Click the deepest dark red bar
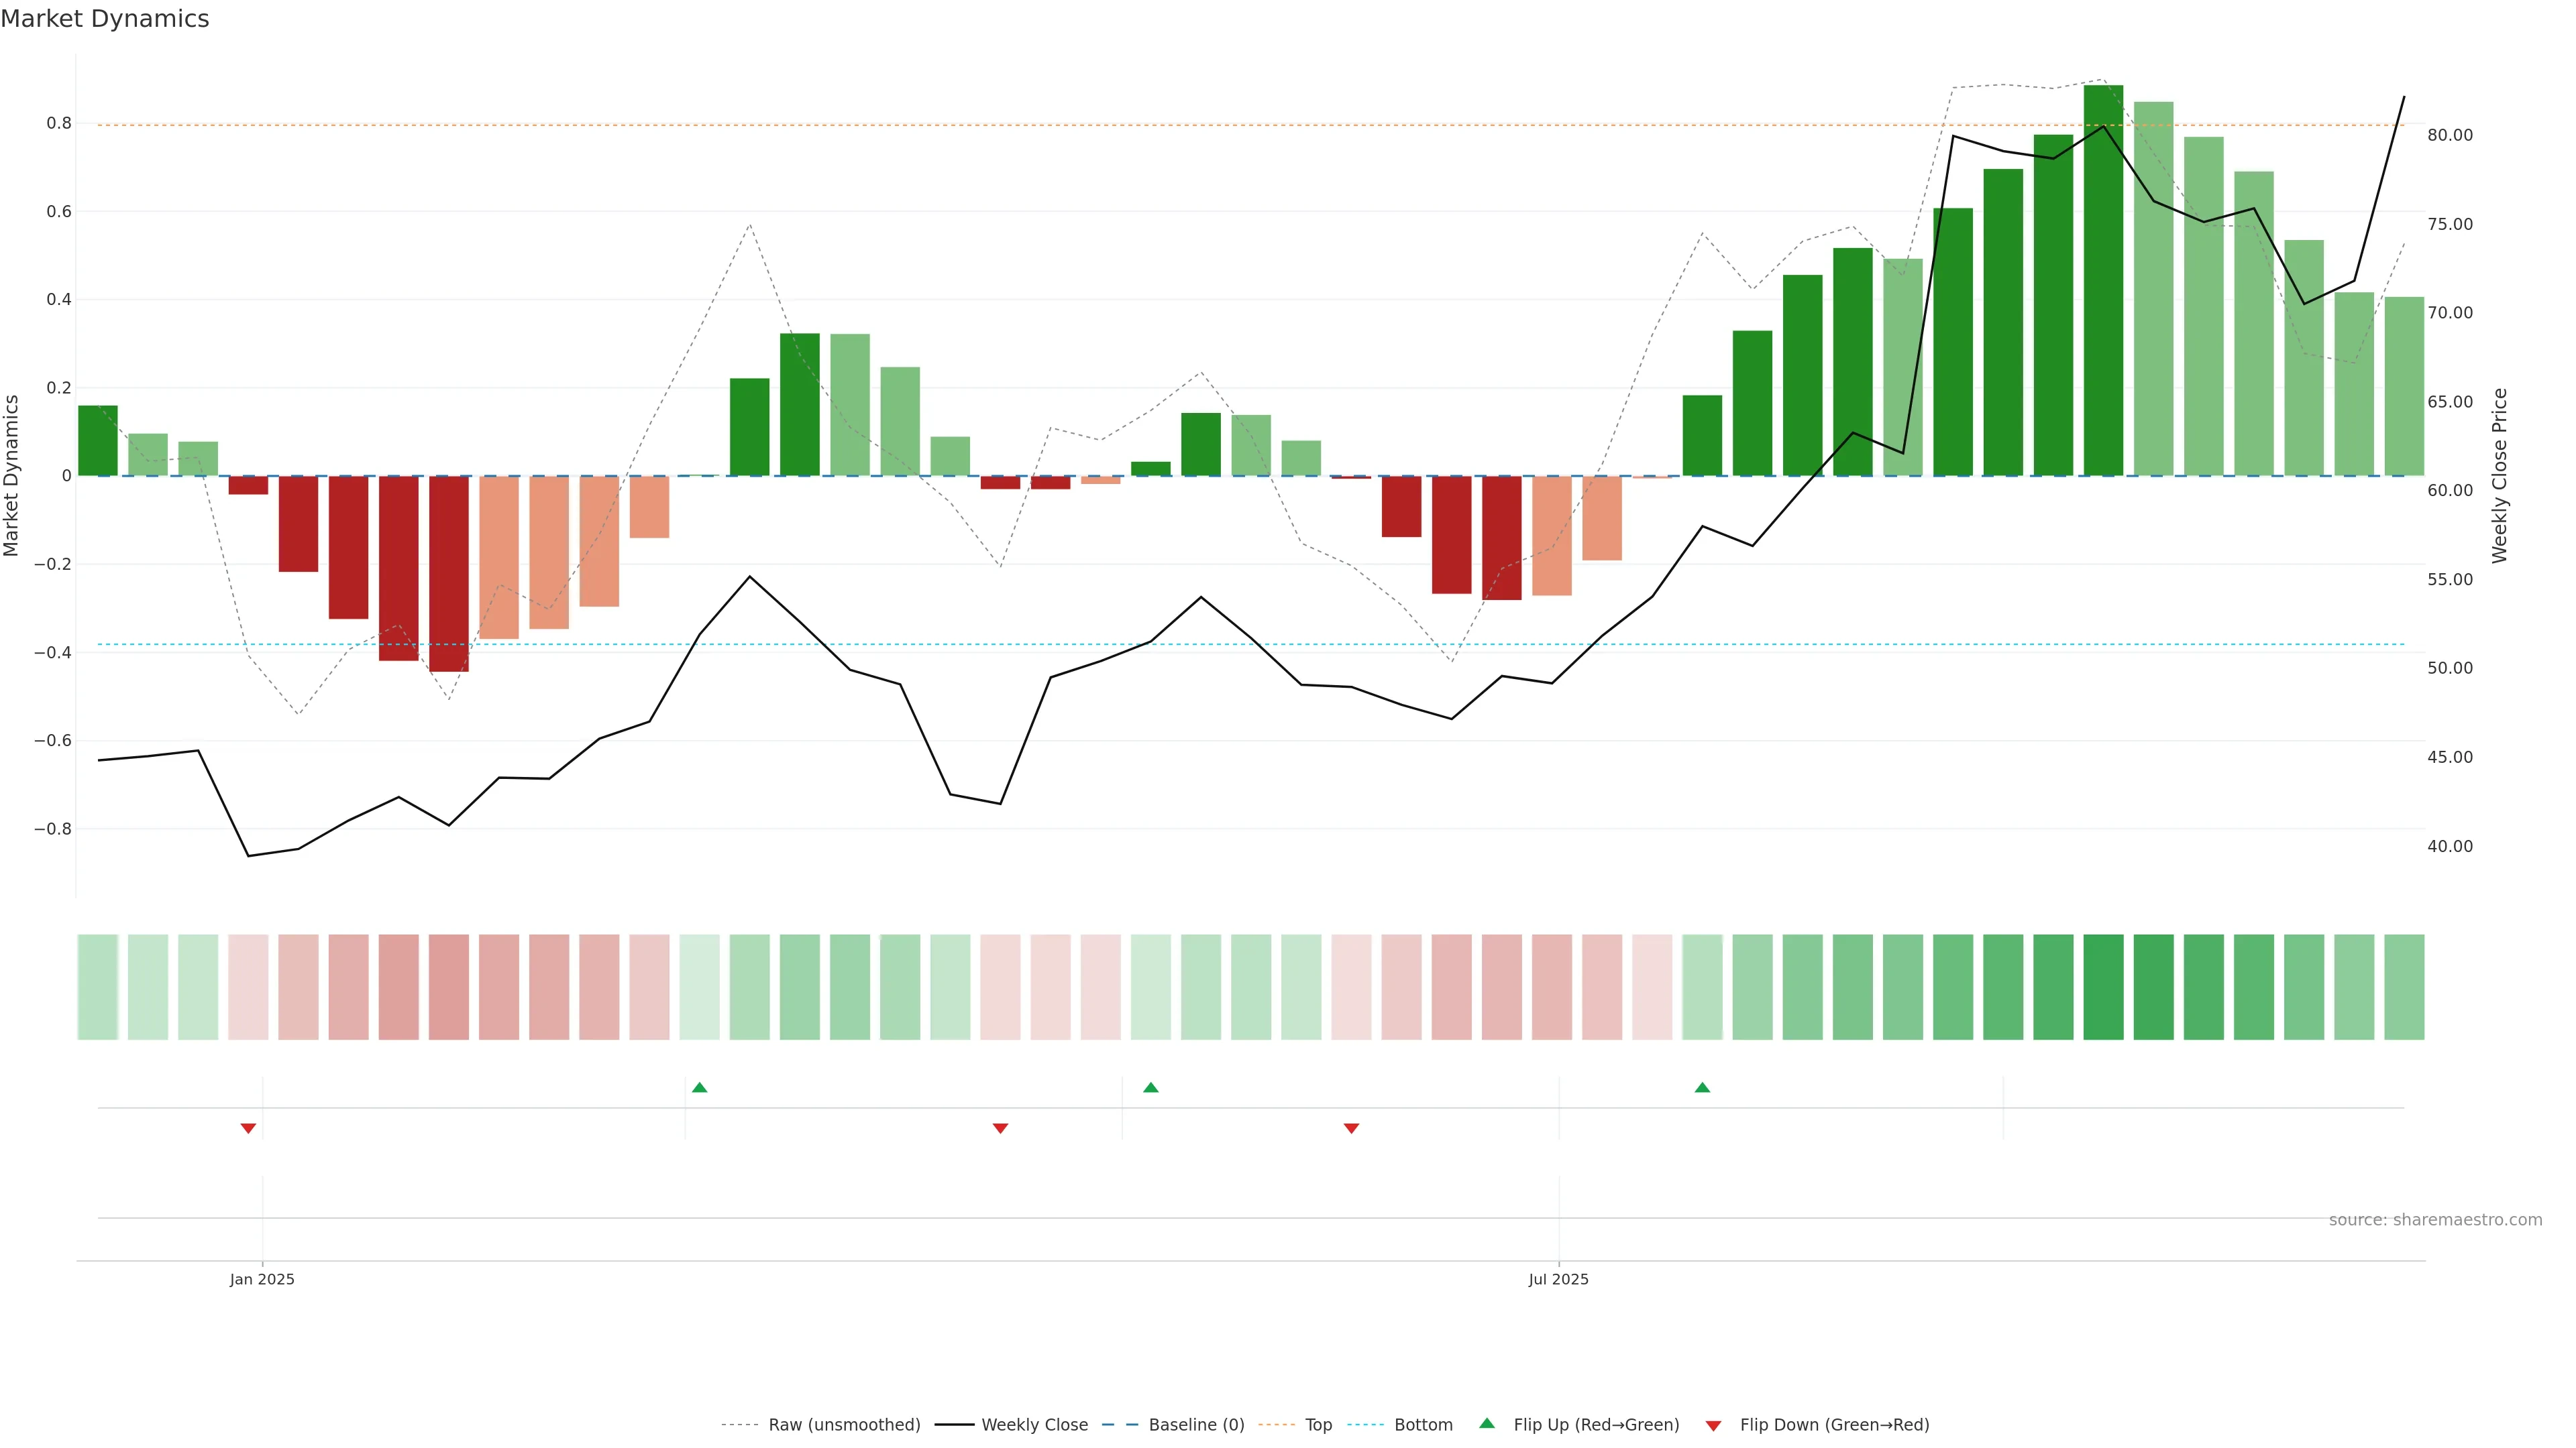This screenshot has width=2576, height=1448. coord(449,574)
